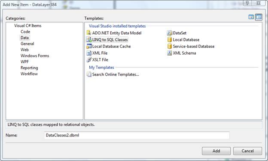The width and height of the screenshot is (268, 161).
Task: Click the DataSet label
Action: pyautogui.click(x=180, y=33)
